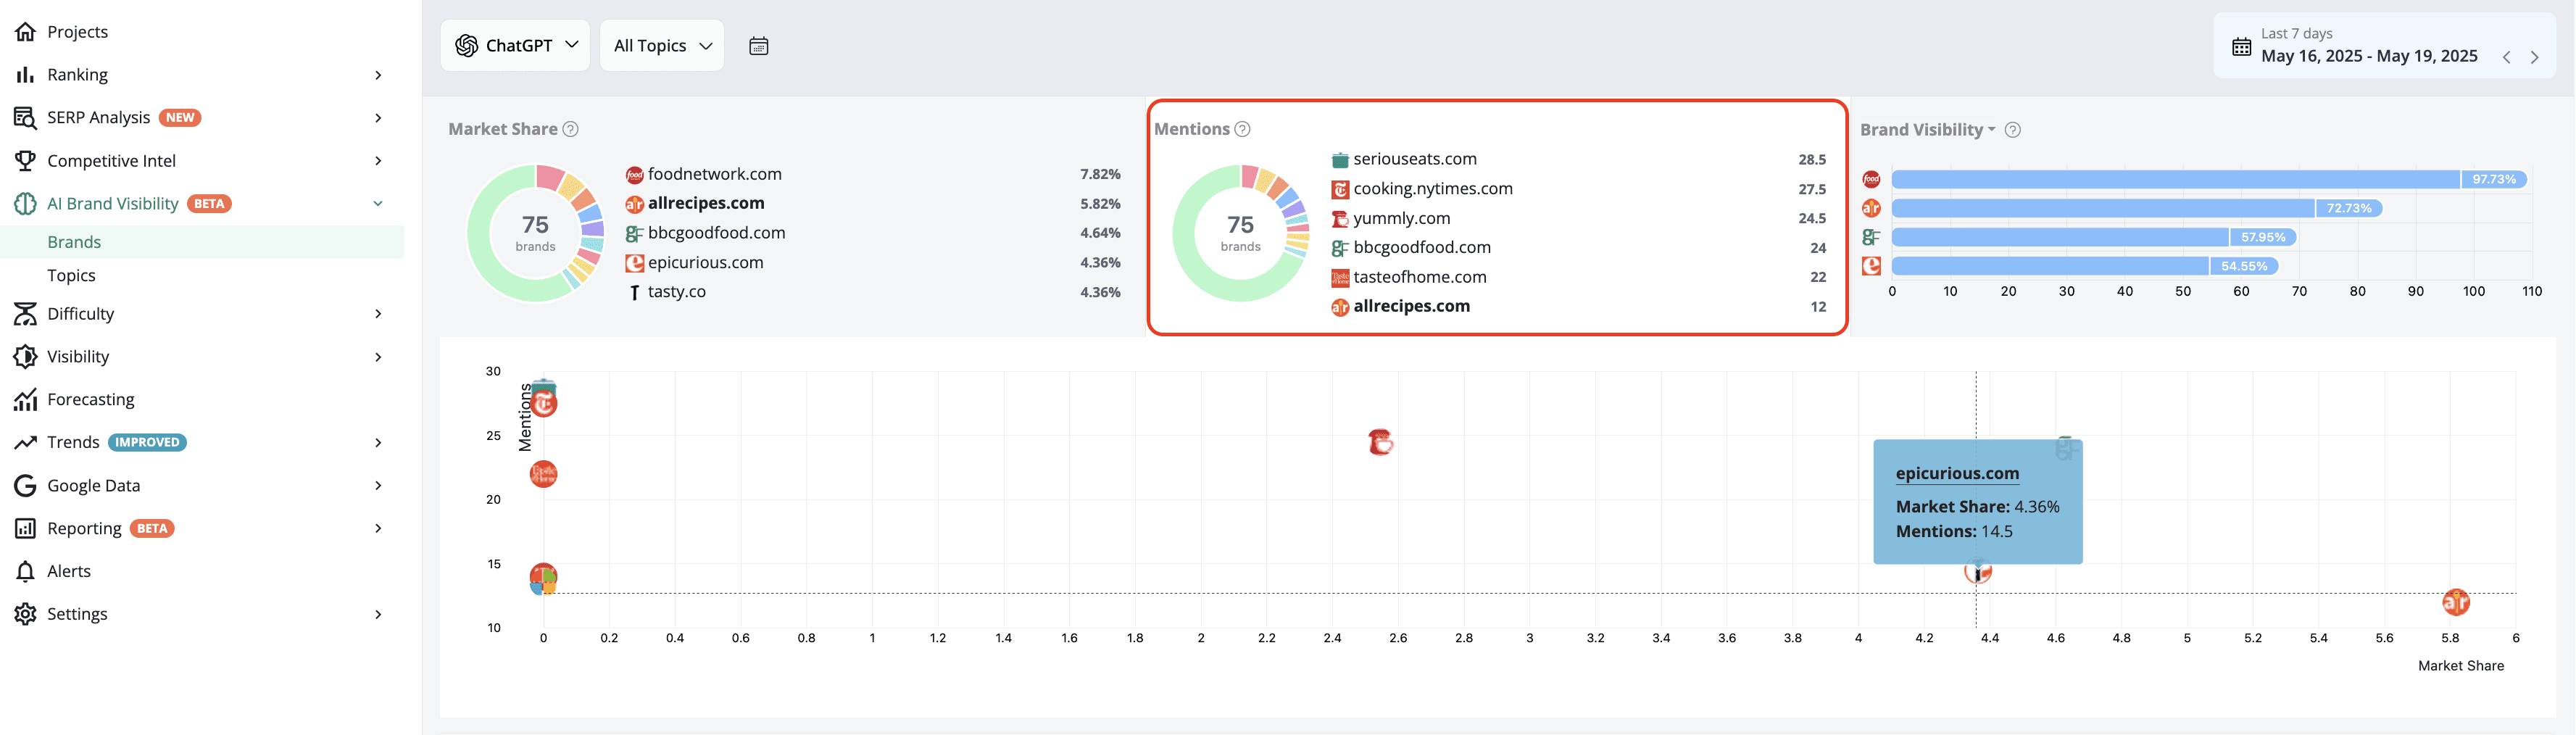Click the AI Brand Visibility brain icon

[25, 204]
